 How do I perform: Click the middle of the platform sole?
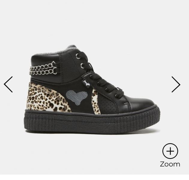(91, 122)
